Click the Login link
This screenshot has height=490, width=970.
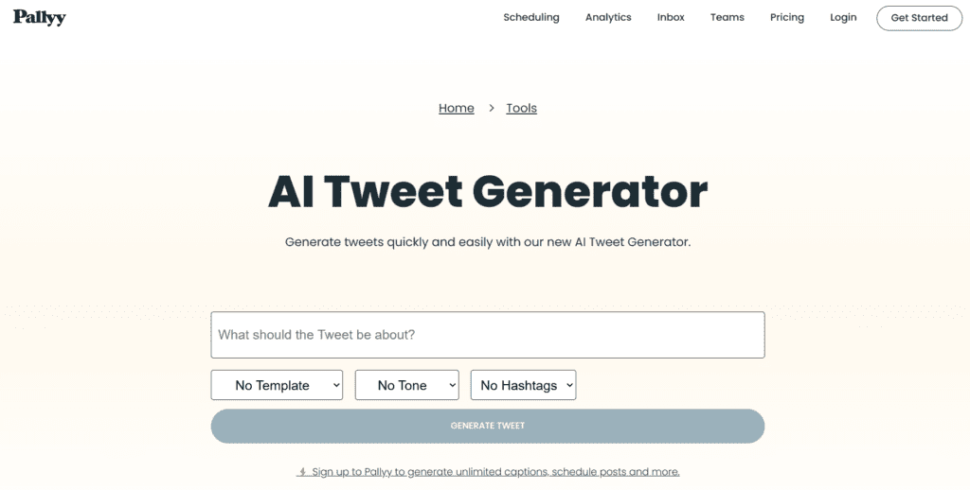843,17
